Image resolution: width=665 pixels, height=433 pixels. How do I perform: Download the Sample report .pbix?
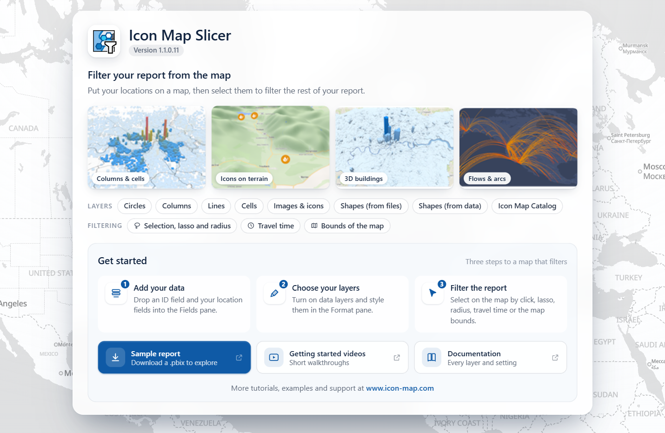174,358
